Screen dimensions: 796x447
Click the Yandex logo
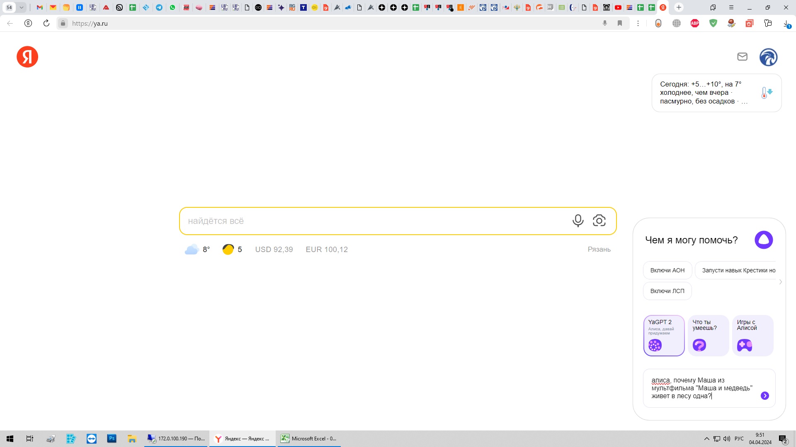(27, 57)
